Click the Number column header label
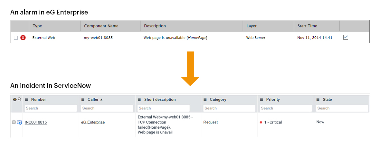The width and height of the screenshot is (380, 148). (39, 99)
